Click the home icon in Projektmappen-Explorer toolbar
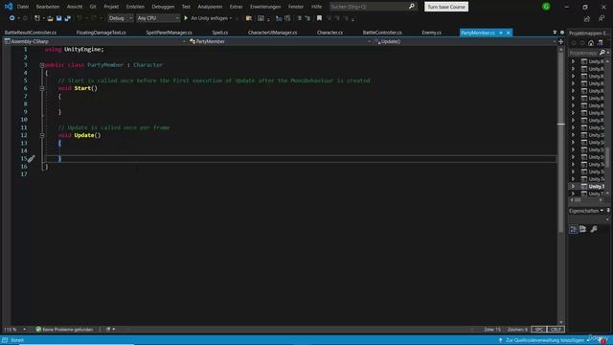The width and height of the screenshot is (613, 345). 591,42
